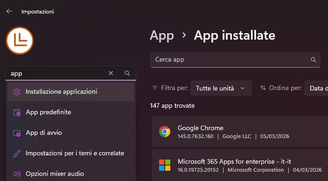This screenshot has height=181, width=328.
Task: Click Chrome version 145.0.7632.160 text
Action: click(x=195, y=136)
